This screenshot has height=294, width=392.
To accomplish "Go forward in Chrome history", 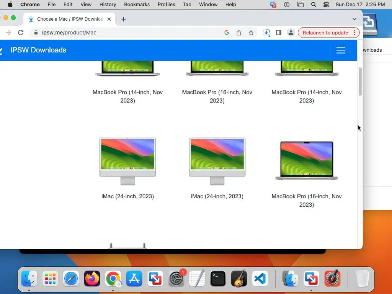I will pos(8,33).
